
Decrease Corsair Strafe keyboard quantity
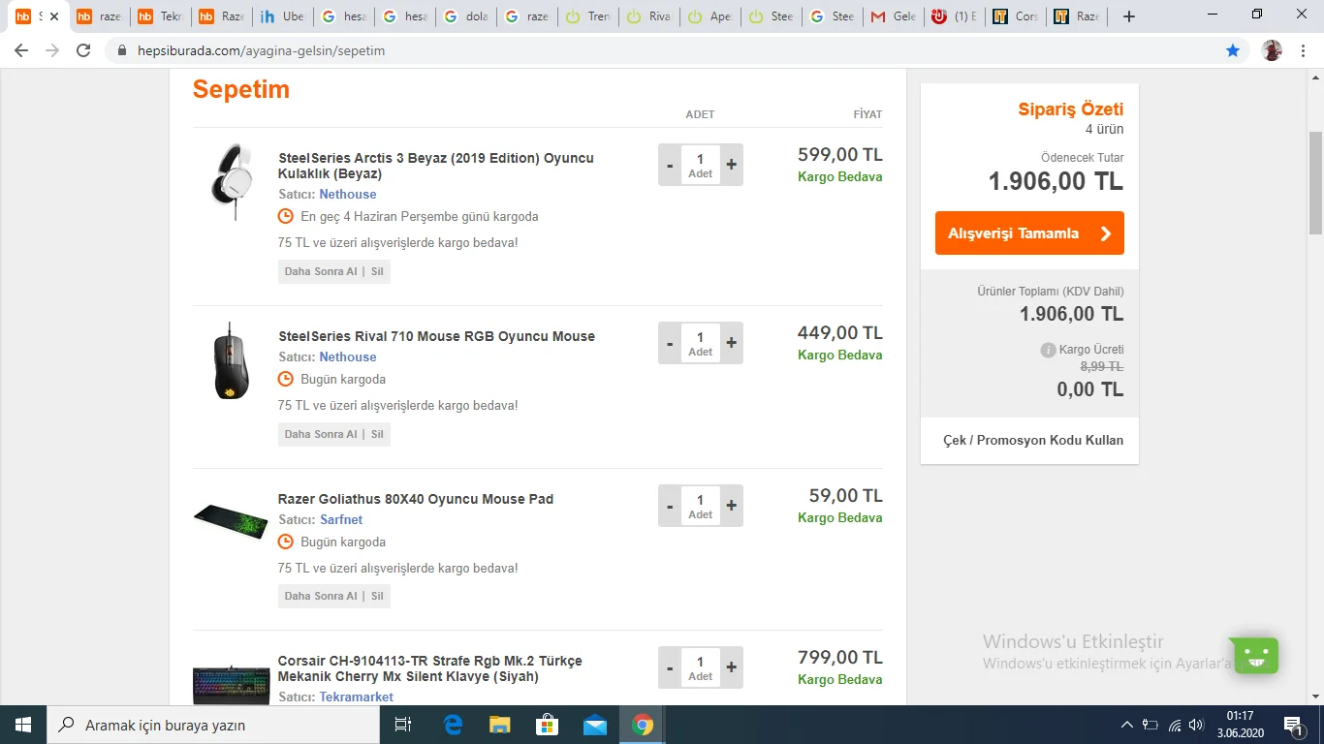(x=670, y=667)
